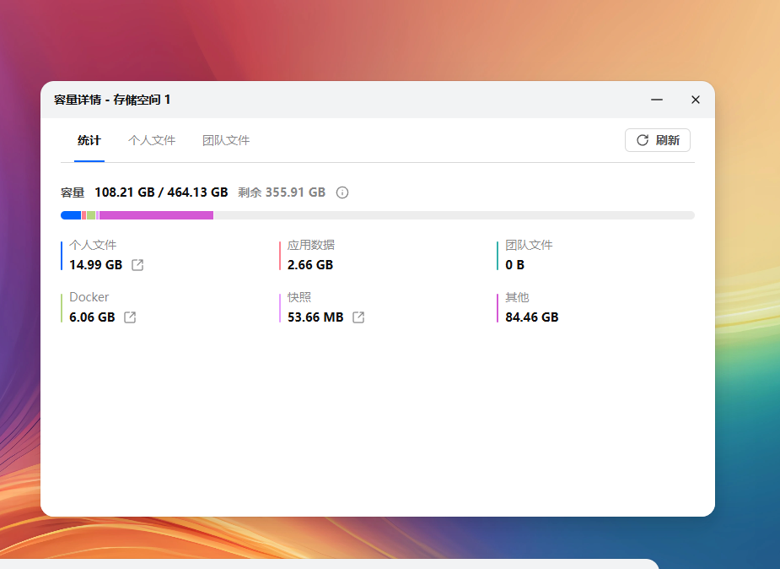Click the blue personal files bar segment
The height and width of the screenshot is (569, 780).
tap(71, 215)
